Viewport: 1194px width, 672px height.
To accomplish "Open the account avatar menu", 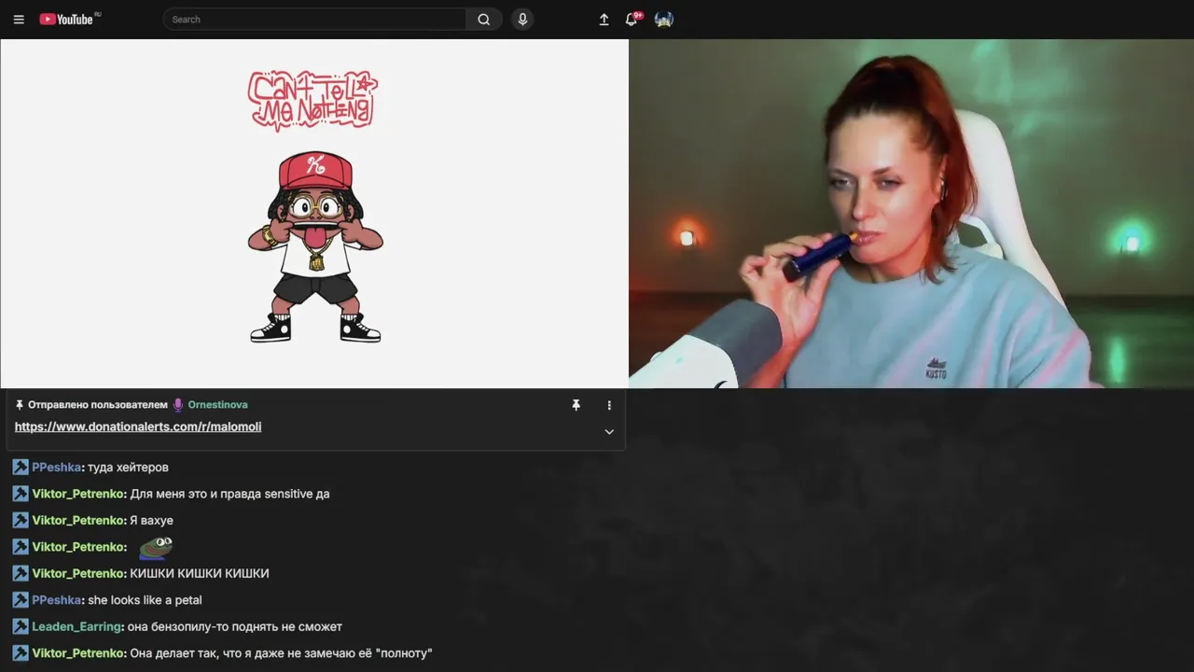I will click(664, 20).
